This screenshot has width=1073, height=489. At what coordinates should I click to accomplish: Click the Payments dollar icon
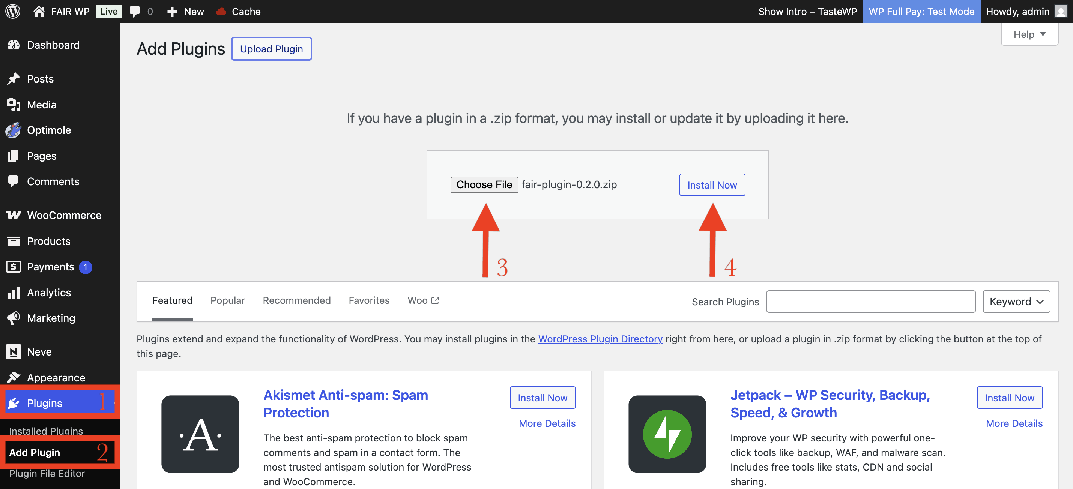(14, 267)
